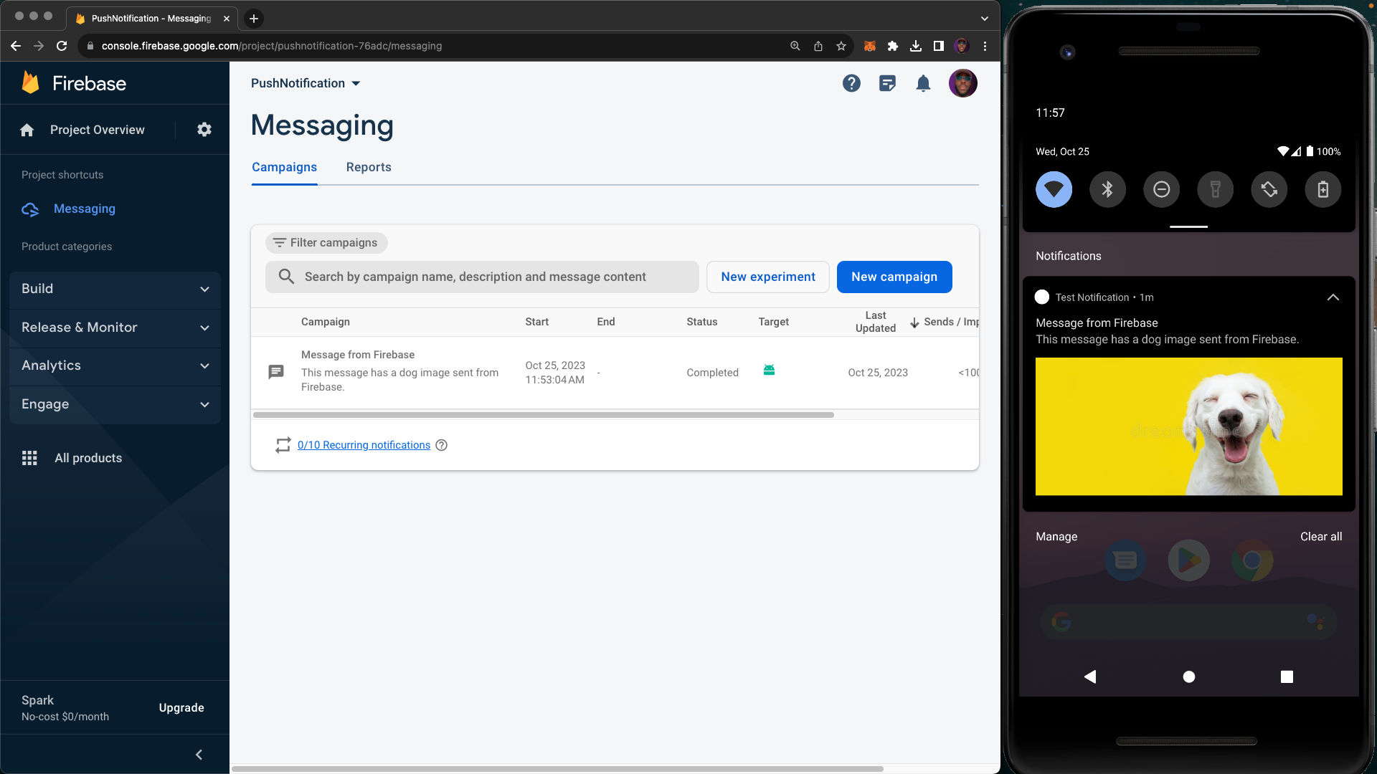1377x774 pixels.
Task: Open Project Overview in sidebar
Action: [98, 130]
